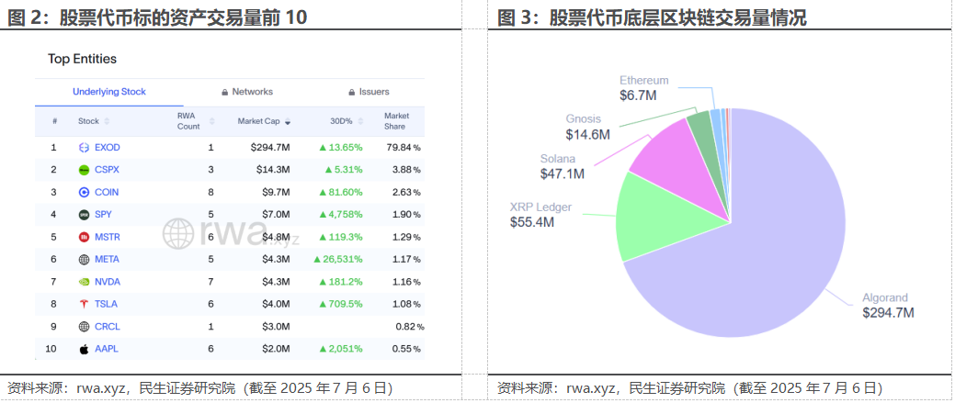Image resolution: width=955 pixels, height=403 pixels.
Task: Click the TSLA Tesla logo icon
Action: (84, 304)
